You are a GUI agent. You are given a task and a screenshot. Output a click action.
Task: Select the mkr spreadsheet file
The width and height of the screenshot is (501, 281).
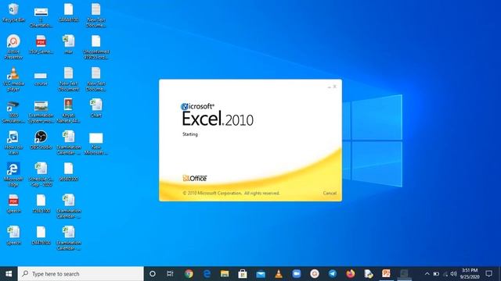click(x=68, y=44)
